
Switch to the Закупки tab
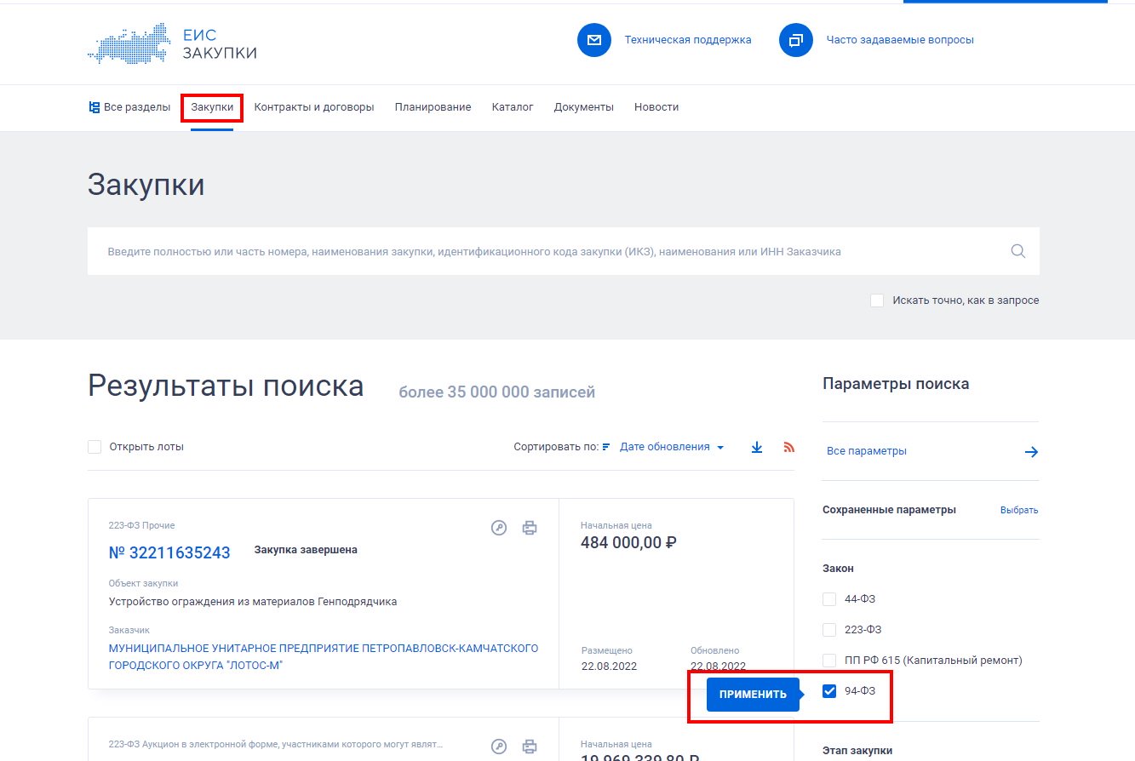(x=212, y=107)
